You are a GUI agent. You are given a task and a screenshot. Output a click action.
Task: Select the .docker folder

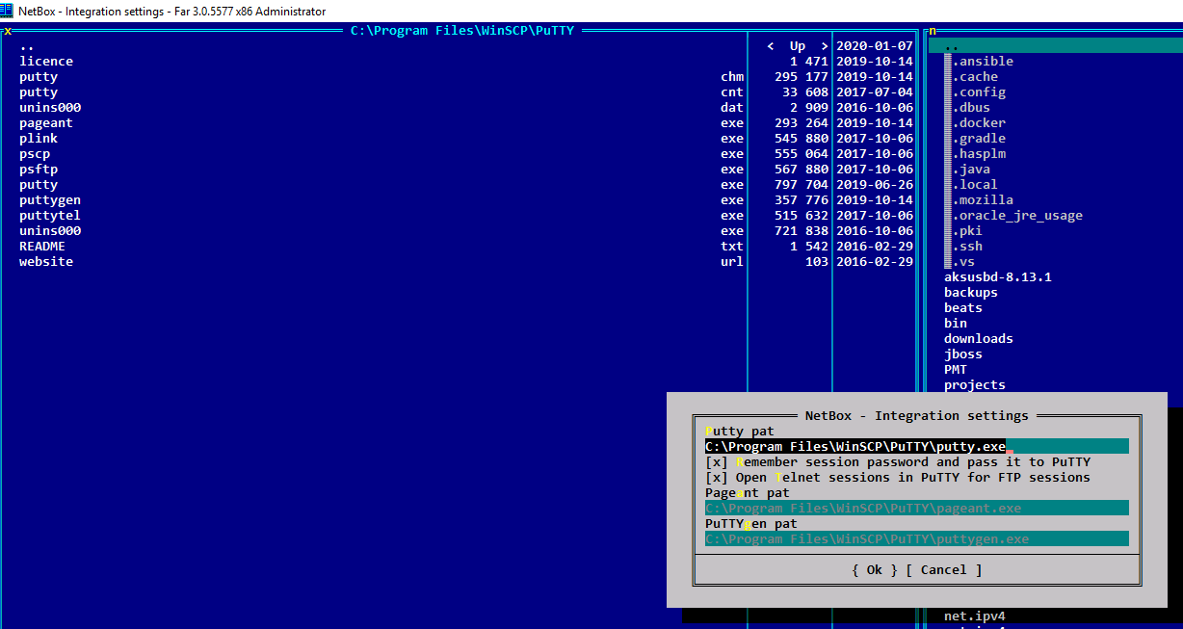(979, 122)
